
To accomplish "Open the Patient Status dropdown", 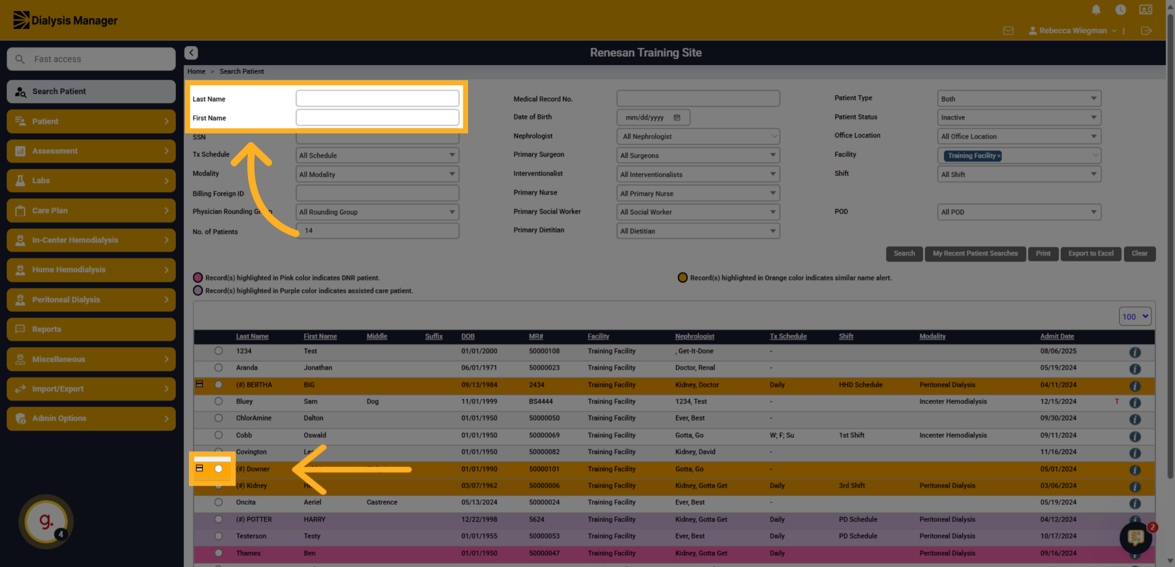I will [x=1019, y=117].
